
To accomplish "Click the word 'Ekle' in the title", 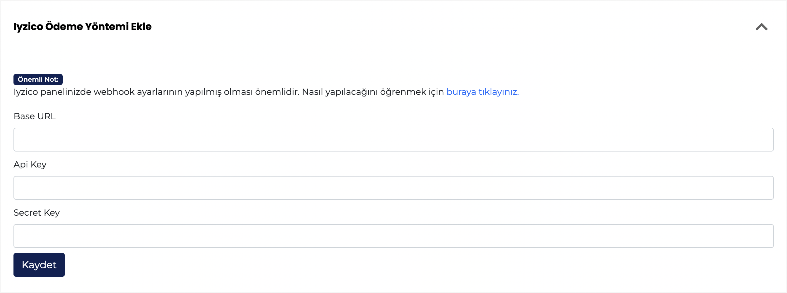I will click(x=141, y=27).
